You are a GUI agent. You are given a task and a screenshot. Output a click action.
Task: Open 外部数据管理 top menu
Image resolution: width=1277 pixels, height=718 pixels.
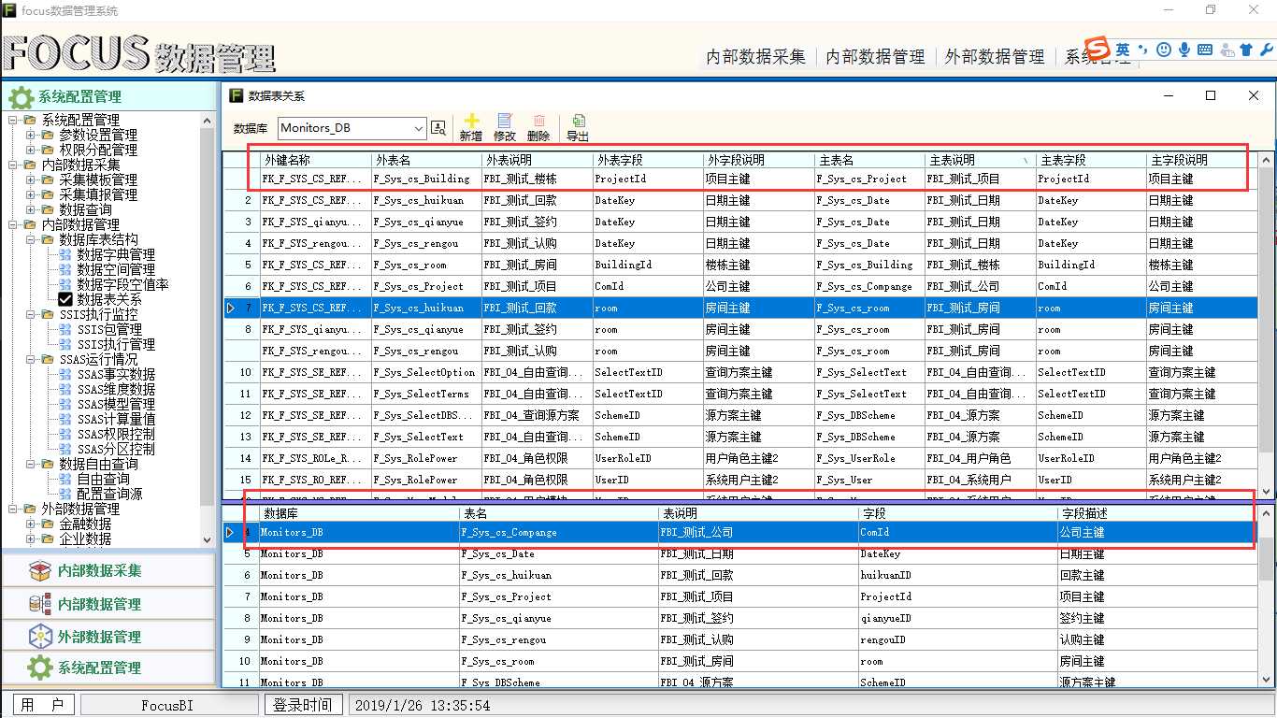(x=995, y=56)
